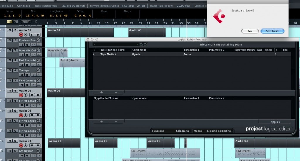Image resolution: width=300 pixels, height=161 pixels.
Task: Add an action row with lower plus
Action: 101,121
